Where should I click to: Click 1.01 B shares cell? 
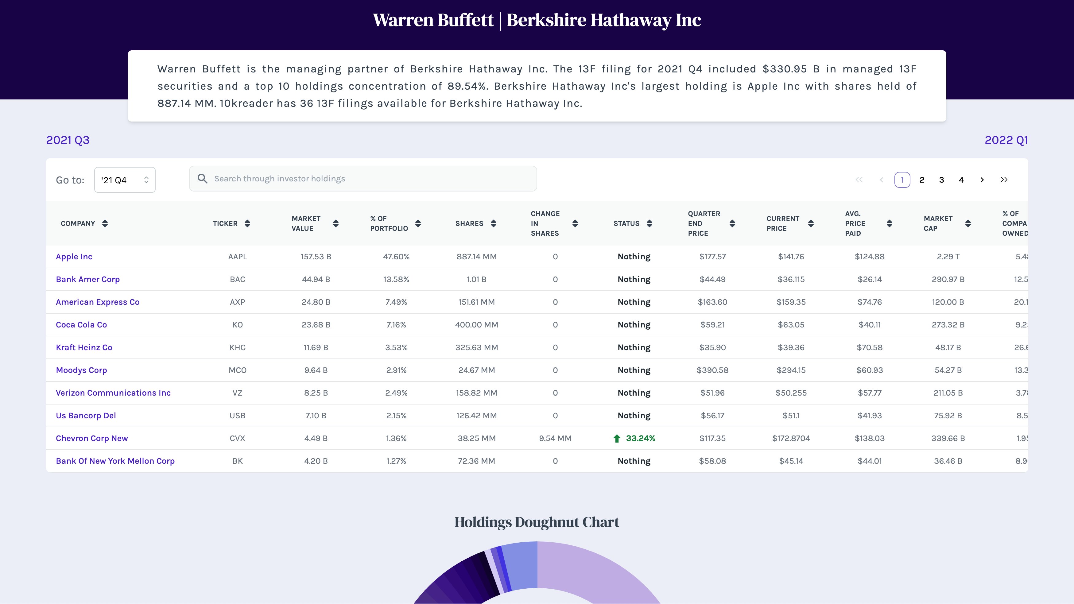(477, 279)
